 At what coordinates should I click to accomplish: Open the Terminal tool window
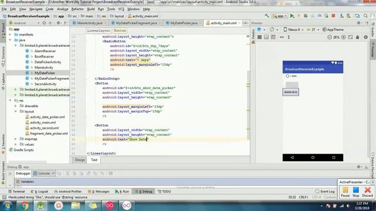click(x=16, y=192)
